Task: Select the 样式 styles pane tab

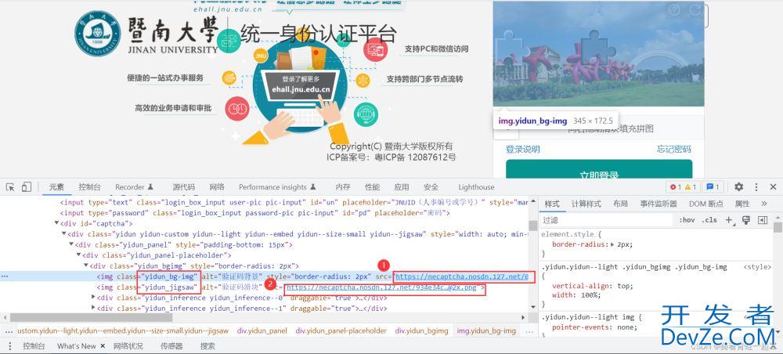Action: (552, 204)
